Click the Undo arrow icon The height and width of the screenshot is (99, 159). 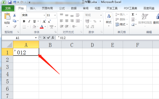(15, 2)
